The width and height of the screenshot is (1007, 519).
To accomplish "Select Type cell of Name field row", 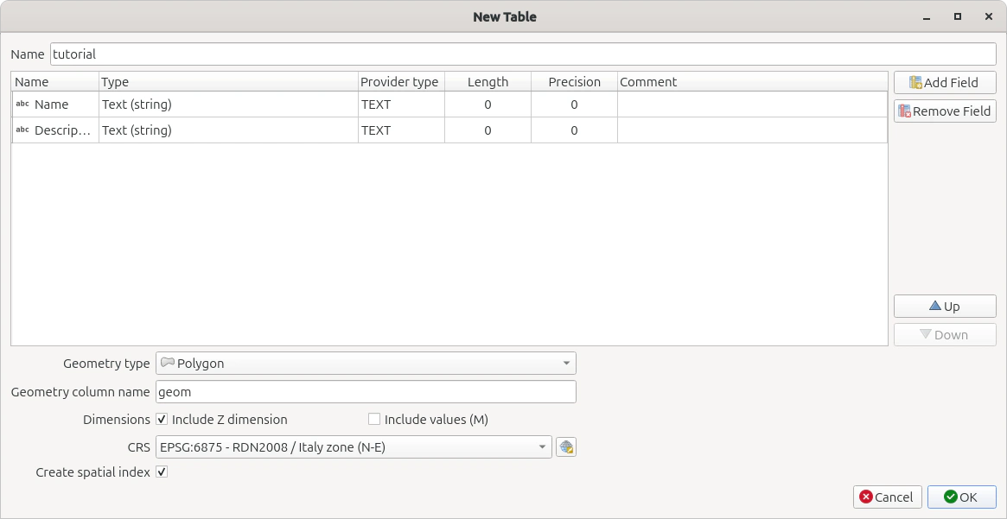I will [x=228, y=104].
